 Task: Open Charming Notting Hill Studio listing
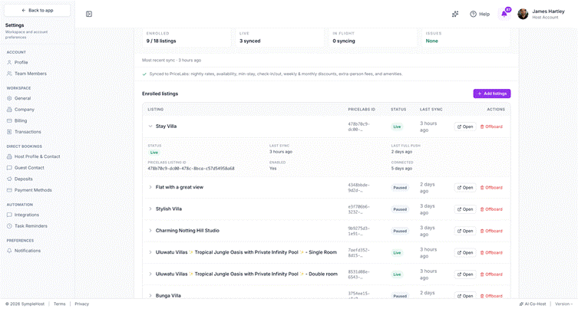click(465, 231)
